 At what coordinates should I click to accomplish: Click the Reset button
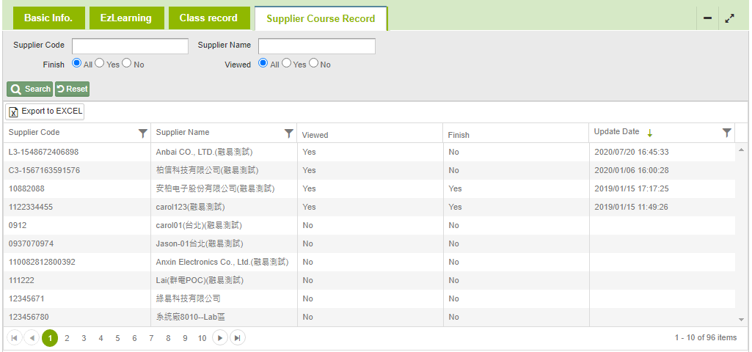click(72, 89)
